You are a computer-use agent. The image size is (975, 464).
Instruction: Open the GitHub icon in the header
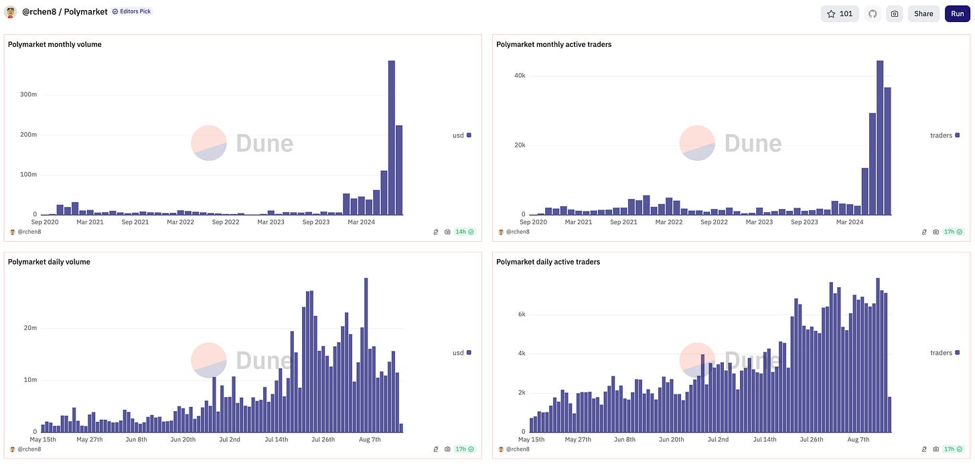point(872,13)
